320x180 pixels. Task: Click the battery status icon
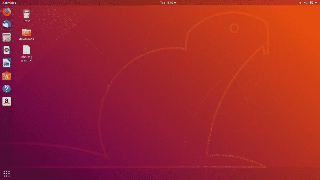[x=311, y=3]
